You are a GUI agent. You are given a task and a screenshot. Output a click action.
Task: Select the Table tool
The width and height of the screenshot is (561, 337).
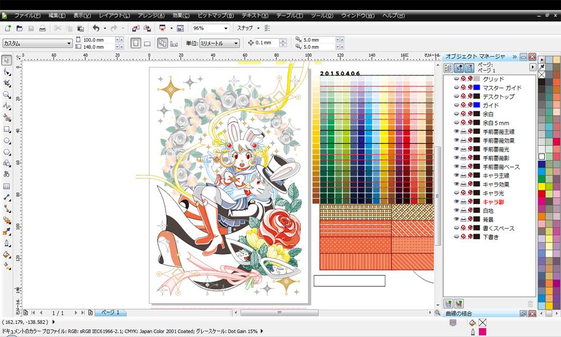click(x=7, y=186)
